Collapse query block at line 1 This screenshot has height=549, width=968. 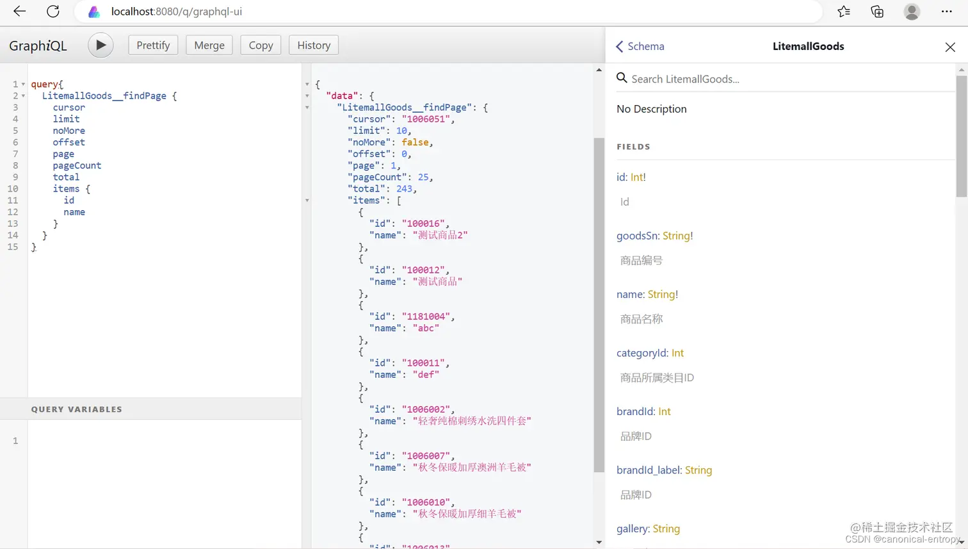(x=24, y=84)
